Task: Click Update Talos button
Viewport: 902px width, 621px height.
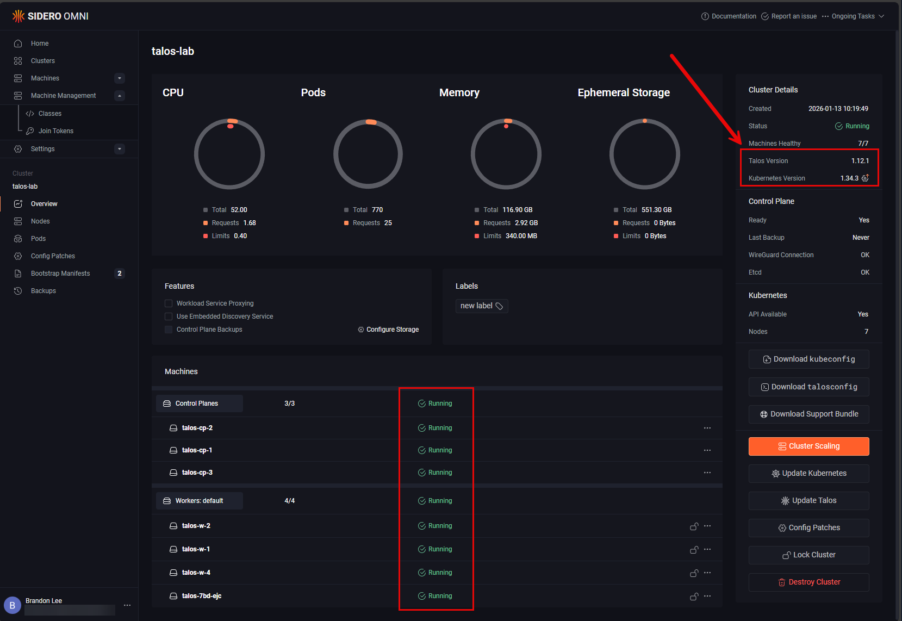Action: 808,501
